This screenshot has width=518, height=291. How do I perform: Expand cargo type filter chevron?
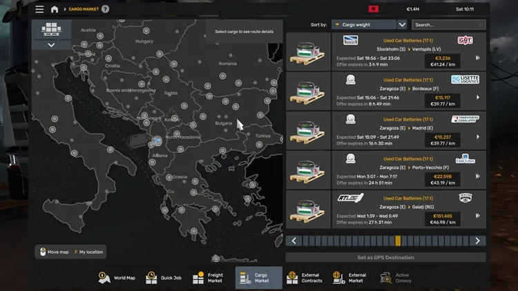[51, 45]
